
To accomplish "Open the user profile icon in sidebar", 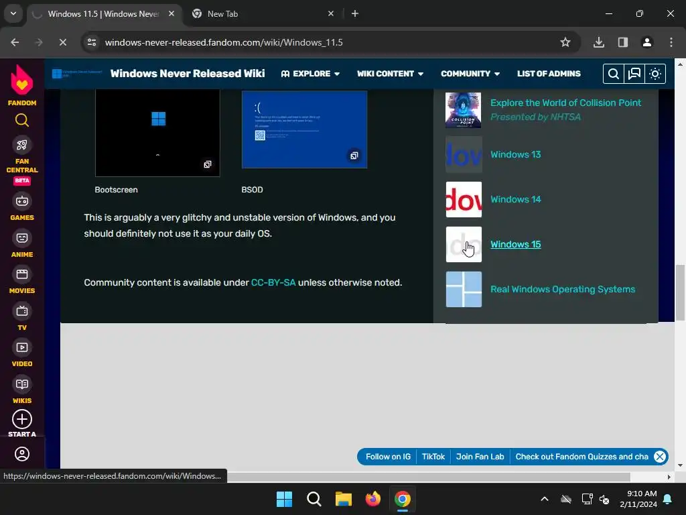I will 22,454.
